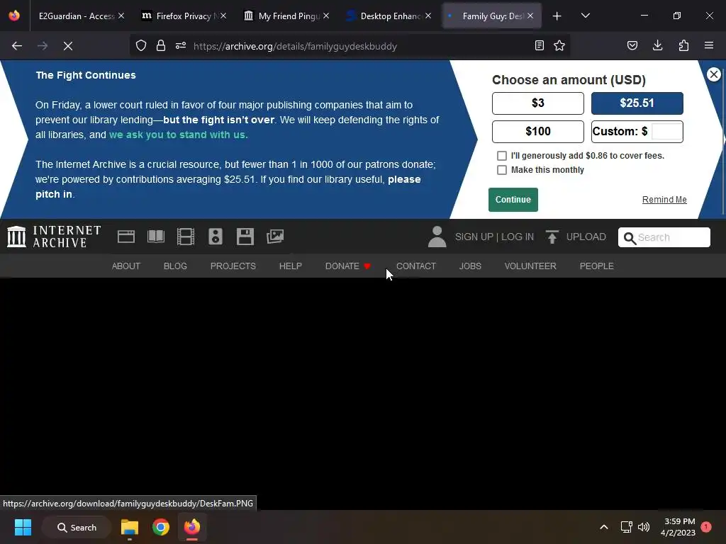Save to Pocket icon

tap(632, 46)
